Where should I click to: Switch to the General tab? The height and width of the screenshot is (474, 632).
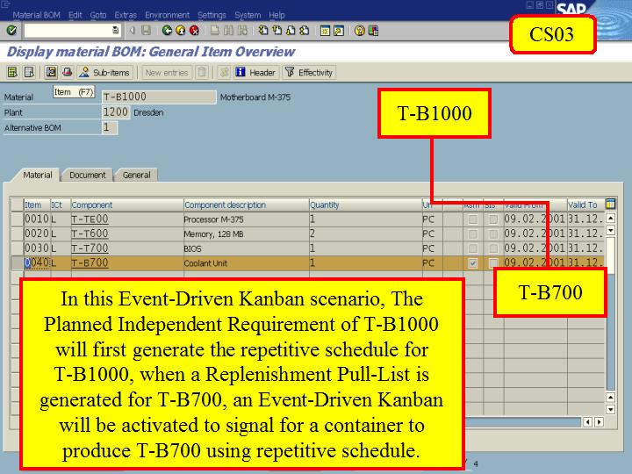(137, 175)
